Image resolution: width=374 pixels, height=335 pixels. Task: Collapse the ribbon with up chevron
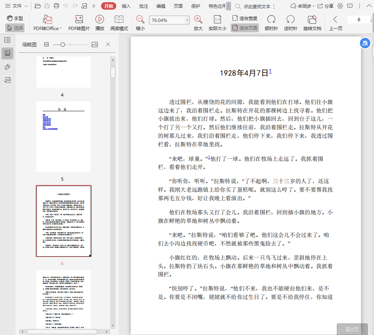pyautogui.click(x=369, y=6)
